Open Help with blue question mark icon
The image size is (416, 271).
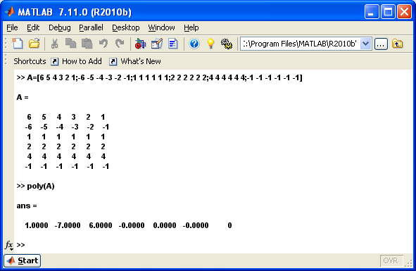[x=194, y=44]
